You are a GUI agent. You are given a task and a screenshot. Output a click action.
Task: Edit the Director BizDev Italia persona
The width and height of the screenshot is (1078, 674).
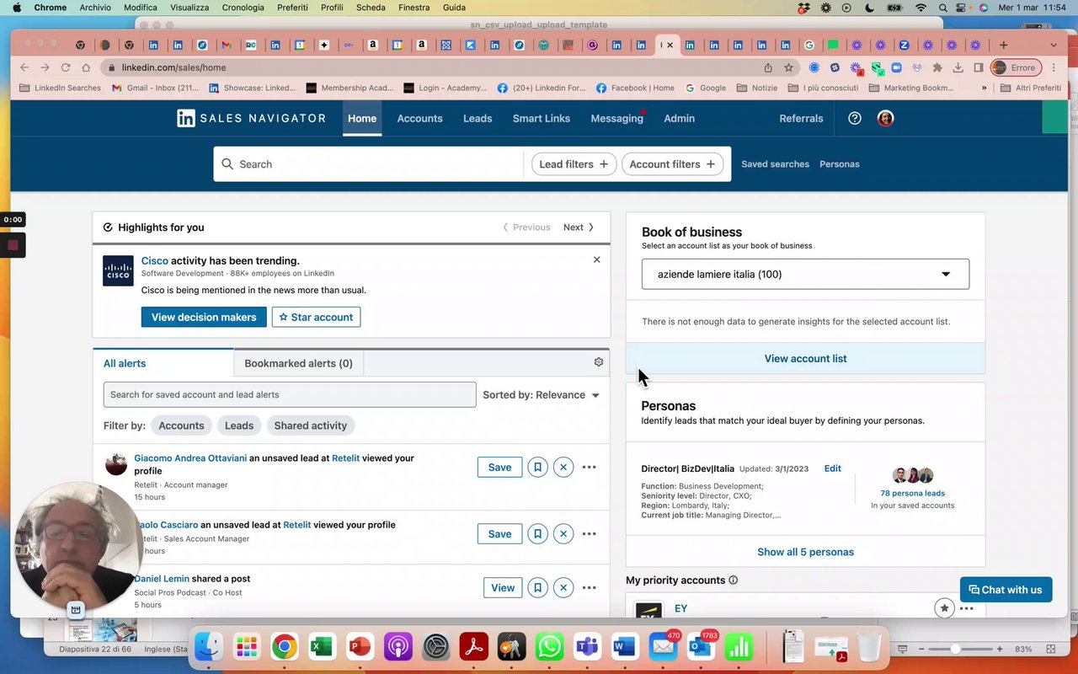pos(832,468)
